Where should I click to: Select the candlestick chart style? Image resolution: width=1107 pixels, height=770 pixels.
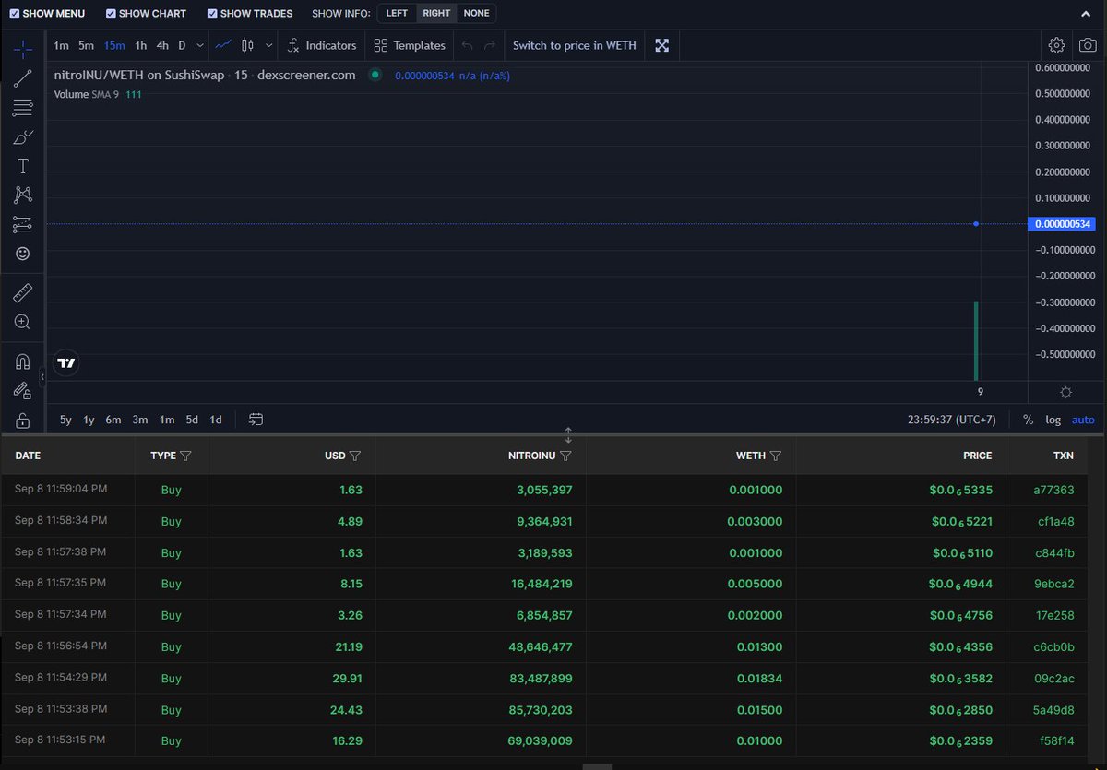click(247, 45)
